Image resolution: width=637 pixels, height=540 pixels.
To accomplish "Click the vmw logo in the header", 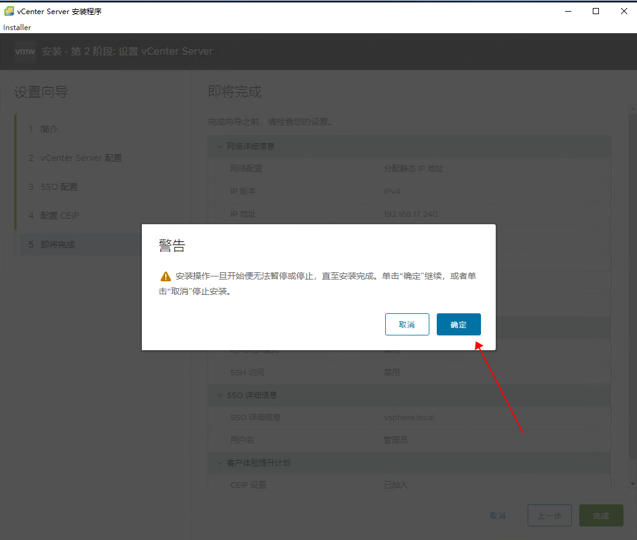I will tap(25, 51).
